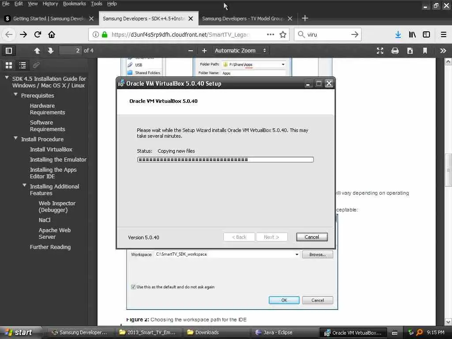Open the Firefox home page

(x=52, y=34)
